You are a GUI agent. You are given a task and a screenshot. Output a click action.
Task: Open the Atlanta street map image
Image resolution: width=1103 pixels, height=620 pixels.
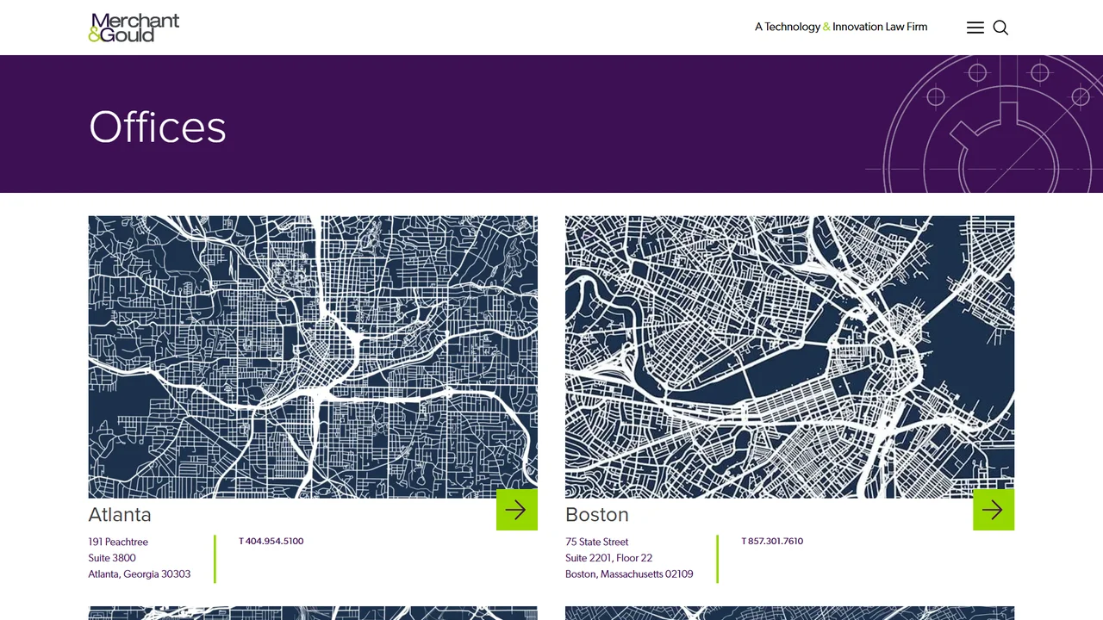coord(313,356)
